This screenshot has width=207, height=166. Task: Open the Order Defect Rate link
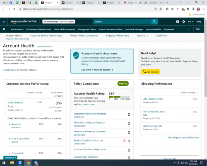[15, 105]
